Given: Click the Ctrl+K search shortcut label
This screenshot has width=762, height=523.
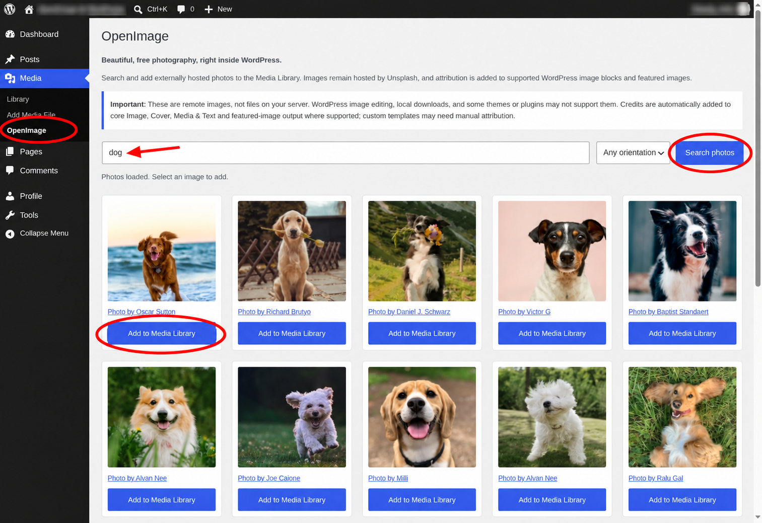Looking at the screenshot, I should (x=157, y=9).
